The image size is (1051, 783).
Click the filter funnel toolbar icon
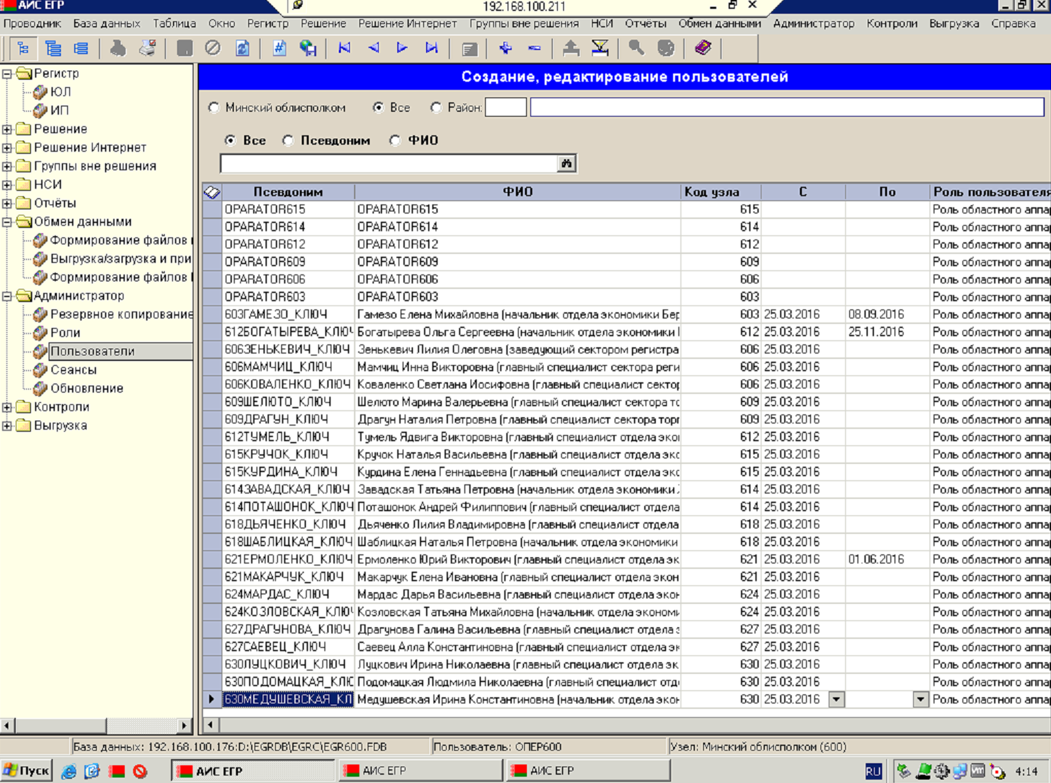point(600,48)
